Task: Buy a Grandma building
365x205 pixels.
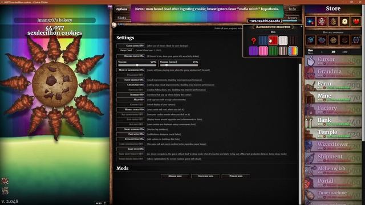Action: [333, 73]
